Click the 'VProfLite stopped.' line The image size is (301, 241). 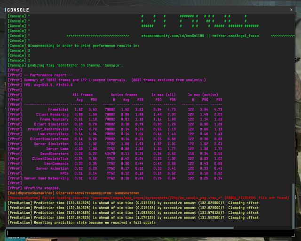tap(34, 188)
